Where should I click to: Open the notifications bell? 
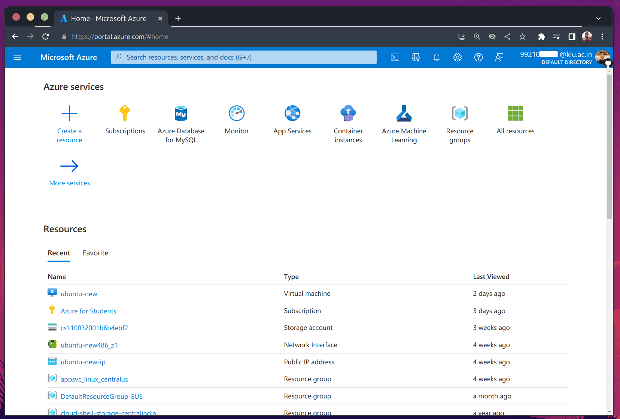click(437, 57)
